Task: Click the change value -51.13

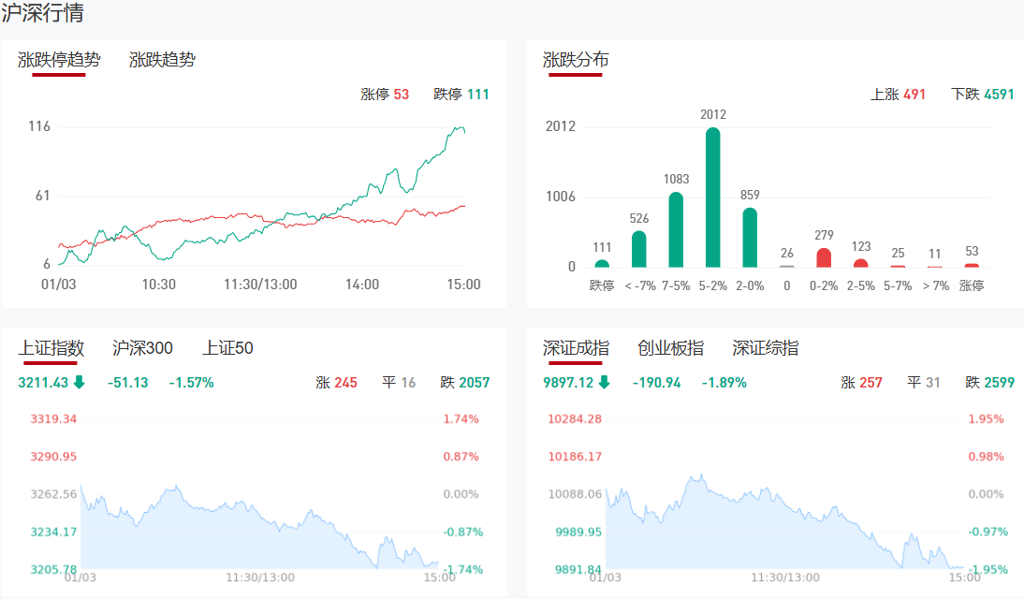Action: 128,382
